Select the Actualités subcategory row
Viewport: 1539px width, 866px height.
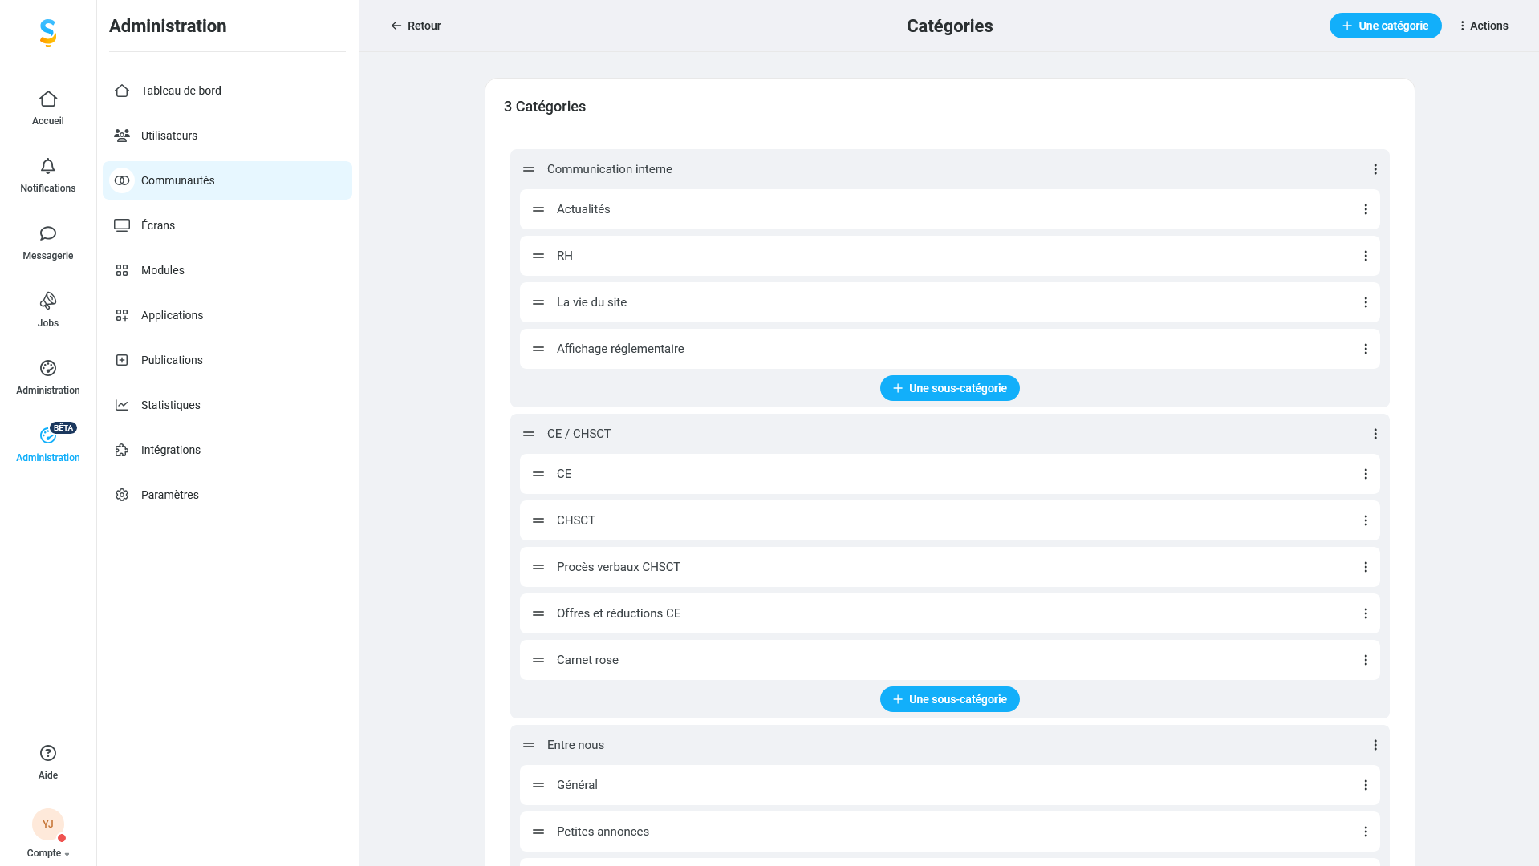coord(949,209)
